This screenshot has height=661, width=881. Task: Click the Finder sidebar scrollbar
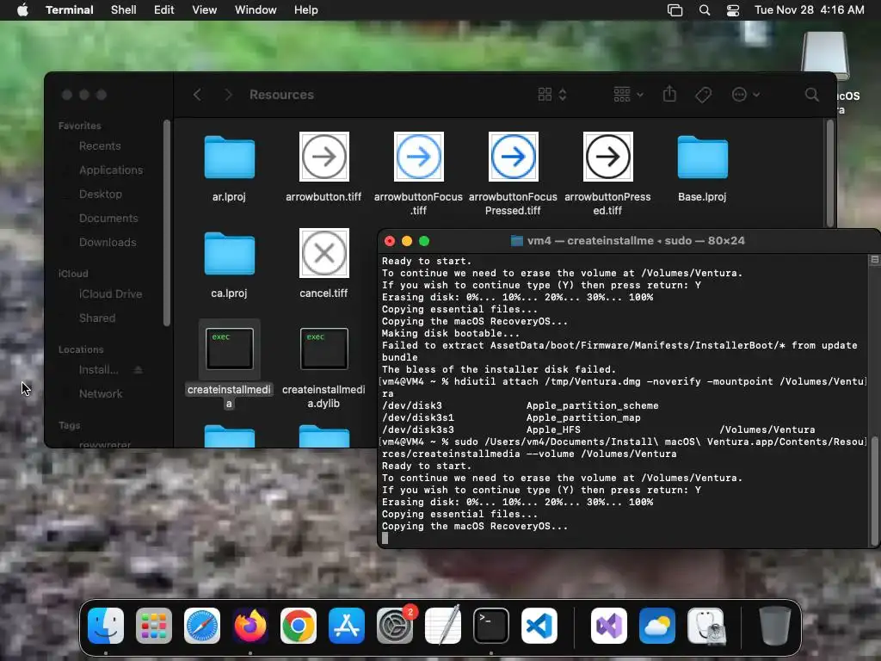point(166,223)
